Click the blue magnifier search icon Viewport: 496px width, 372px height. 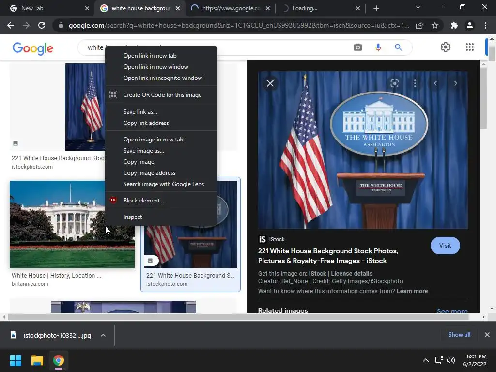click(x=398, y=47)
